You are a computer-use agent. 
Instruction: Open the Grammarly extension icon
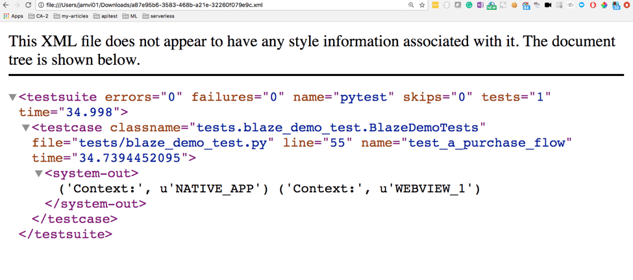[469, 5]
